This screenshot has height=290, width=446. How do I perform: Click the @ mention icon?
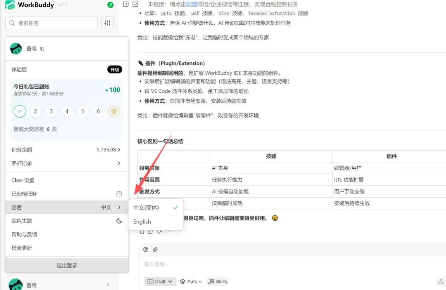click(146, 250)
